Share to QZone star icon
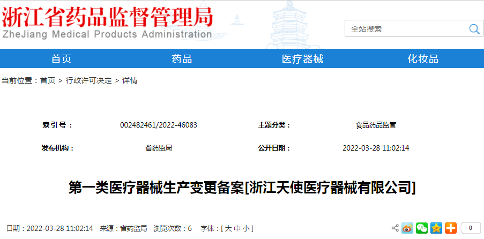This screenshot has height=239, width=484. (436, 228)
